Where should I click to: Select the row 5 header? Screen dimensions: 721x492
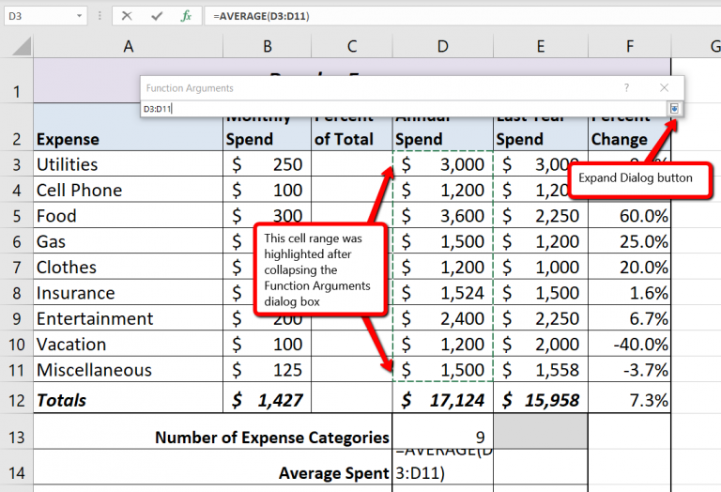16,216
